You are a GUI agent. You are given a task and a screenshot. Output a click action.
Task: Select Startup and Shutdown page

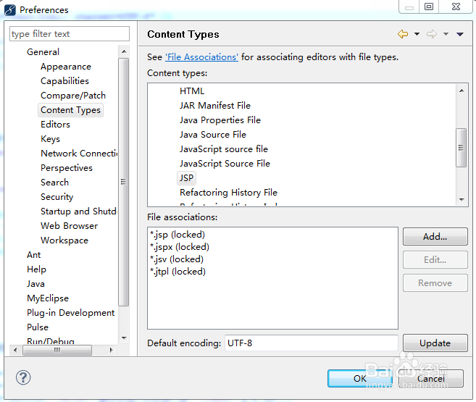coord(79,212)
